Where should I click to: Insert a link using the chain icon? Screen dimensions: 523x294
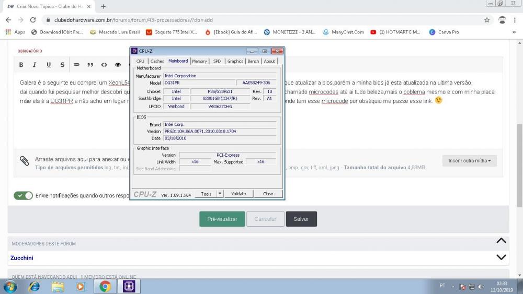76,65
